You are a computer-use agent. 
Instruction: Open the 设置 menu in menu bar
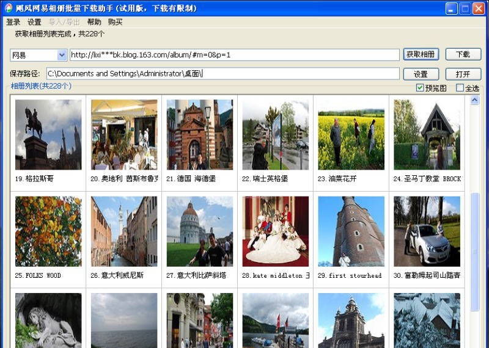click(x=34, y=22)
